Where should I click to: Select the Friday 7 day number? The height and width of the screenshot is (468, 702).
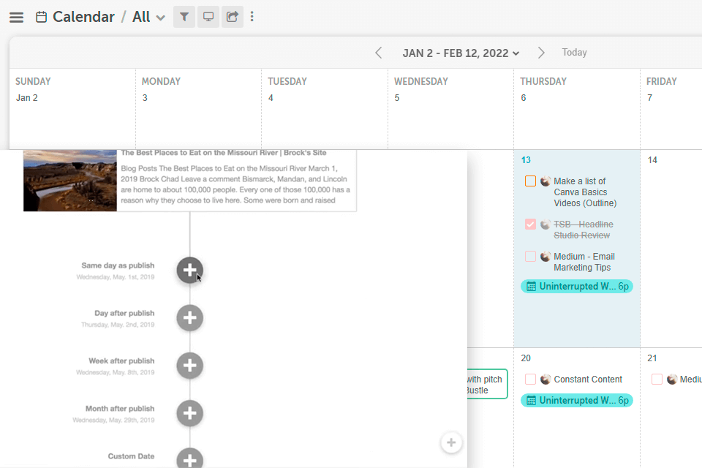[x=650, y=98]
